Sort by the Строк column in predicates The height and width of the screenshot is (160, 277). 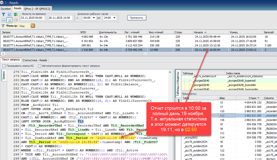pyautogui.click(x=252, y=98)
